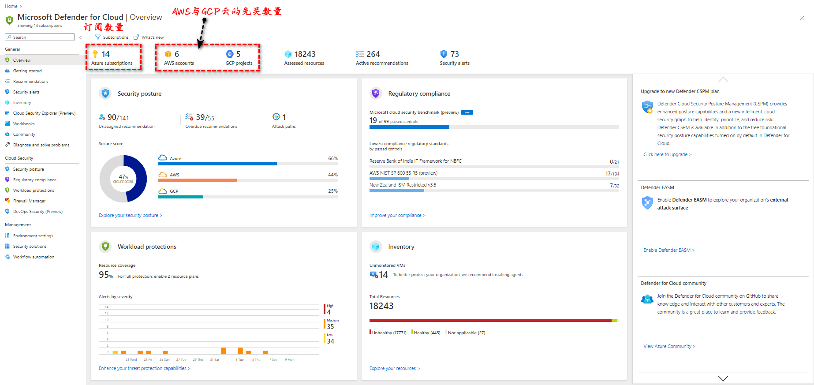Click the Medium severity alerts count 35
The height and width of the screenshot is (385, 814).
pos(330,326)
